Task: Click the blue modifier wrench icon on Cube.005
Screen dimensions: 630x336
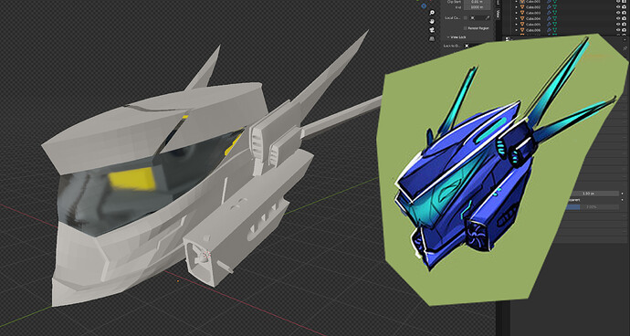Action: click(549, 24)
